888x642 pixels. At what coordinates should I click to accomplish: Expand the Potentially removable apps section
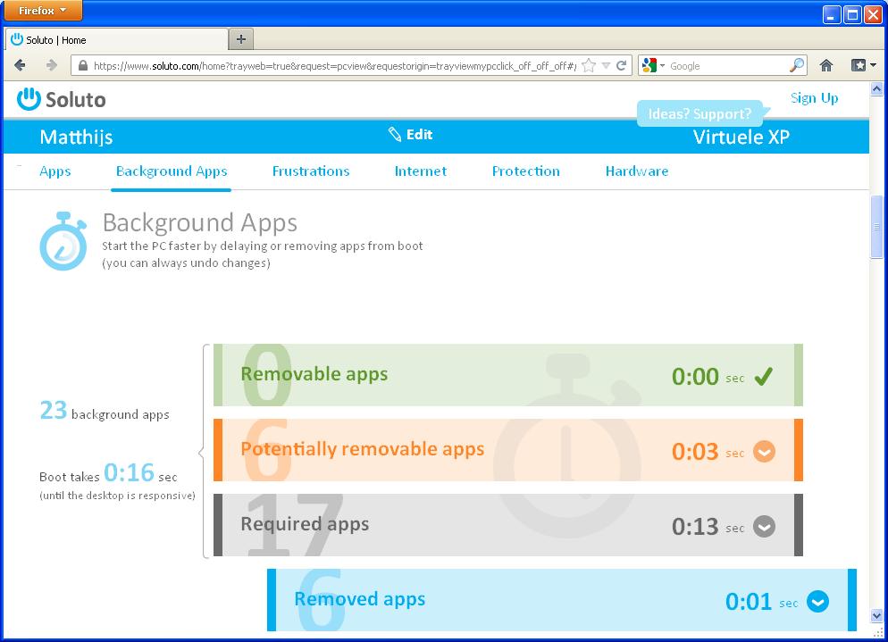(x=764, y=452)
